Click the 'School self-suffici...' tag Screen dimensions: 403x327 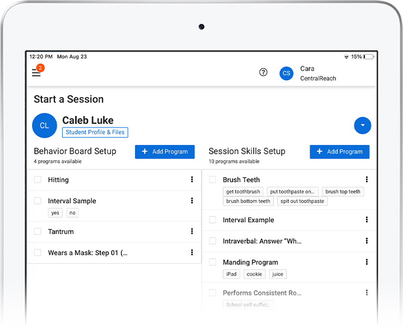pyautogui.click(x=248, y=305)
